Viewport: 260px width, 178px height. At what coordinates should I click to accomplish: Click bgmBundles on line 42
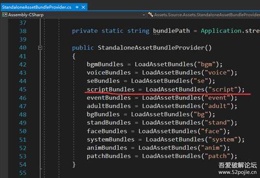105,64
